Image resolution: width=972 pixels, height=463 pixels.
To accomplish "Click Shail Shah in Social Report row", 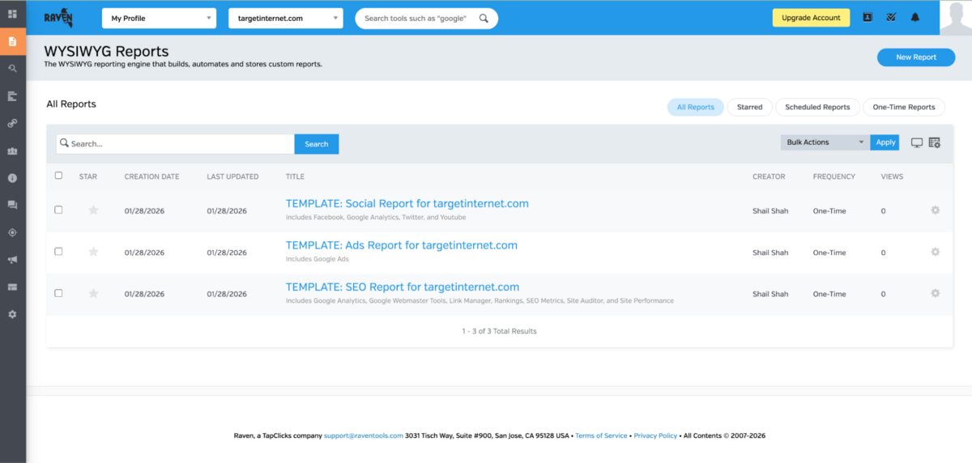I will 770,210.
